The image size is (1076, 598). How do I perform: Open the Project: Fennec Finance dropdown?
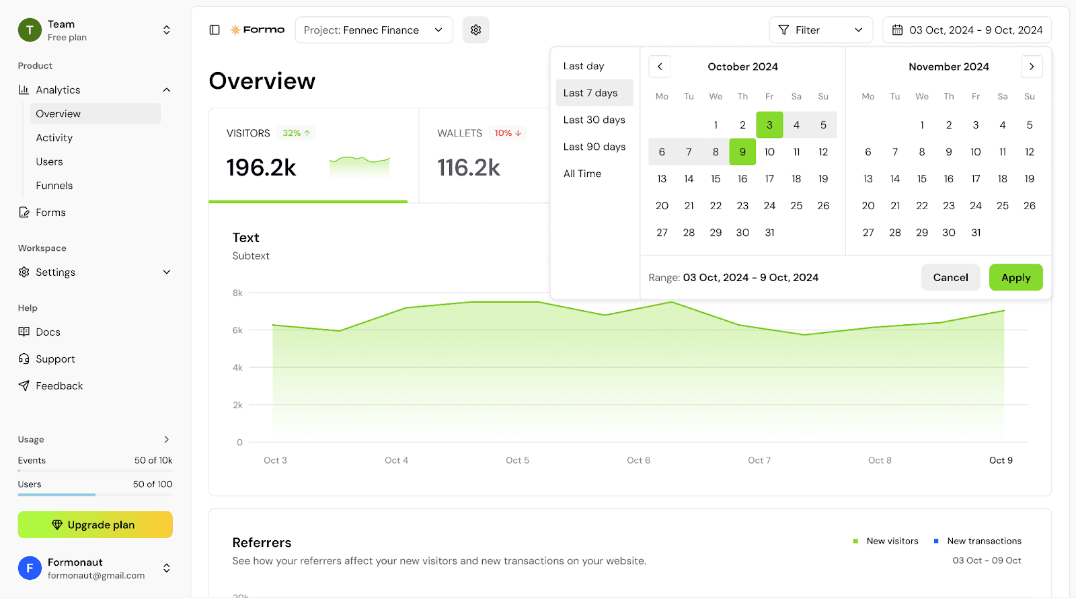tap(374, 30)
